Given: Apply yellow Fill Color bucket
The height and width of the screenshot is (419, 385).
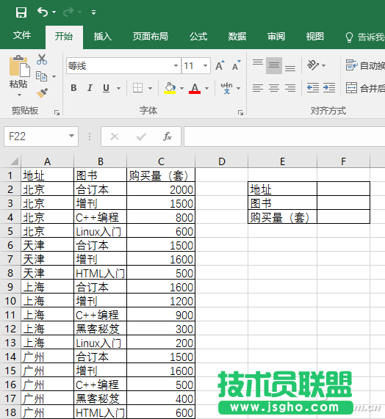Looking at the screenshot, I should coord(170,88).
